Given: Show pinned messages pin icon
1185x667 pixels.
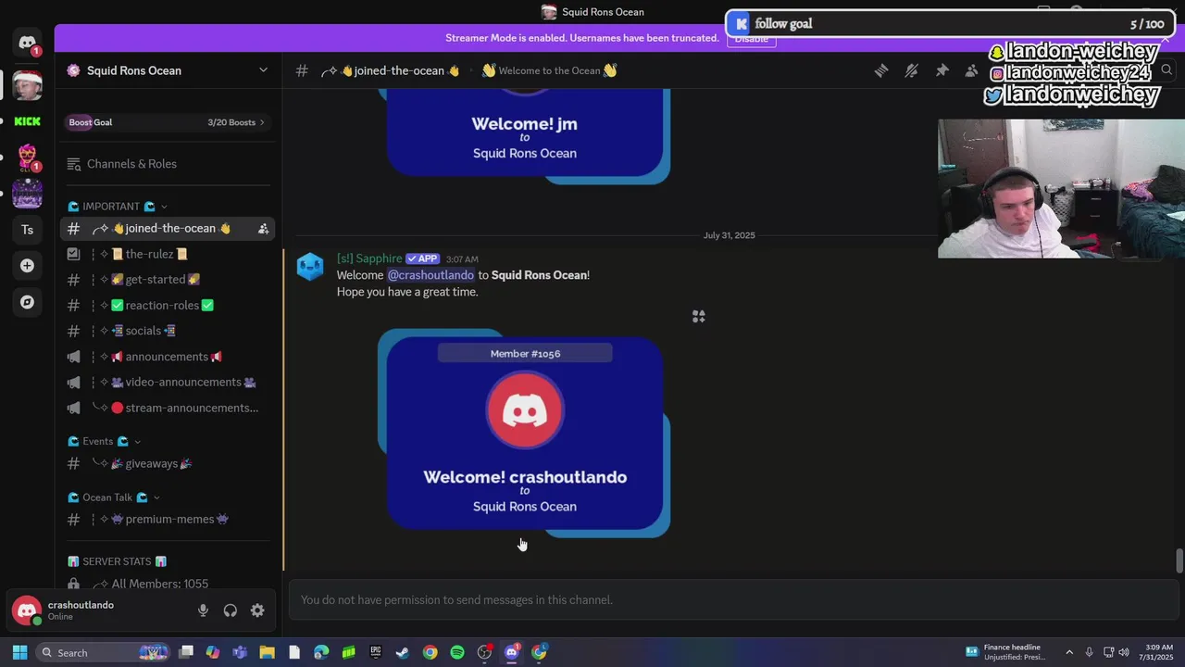Looking at the screenshot, I should pyautogui.click(x=942, y=70).
